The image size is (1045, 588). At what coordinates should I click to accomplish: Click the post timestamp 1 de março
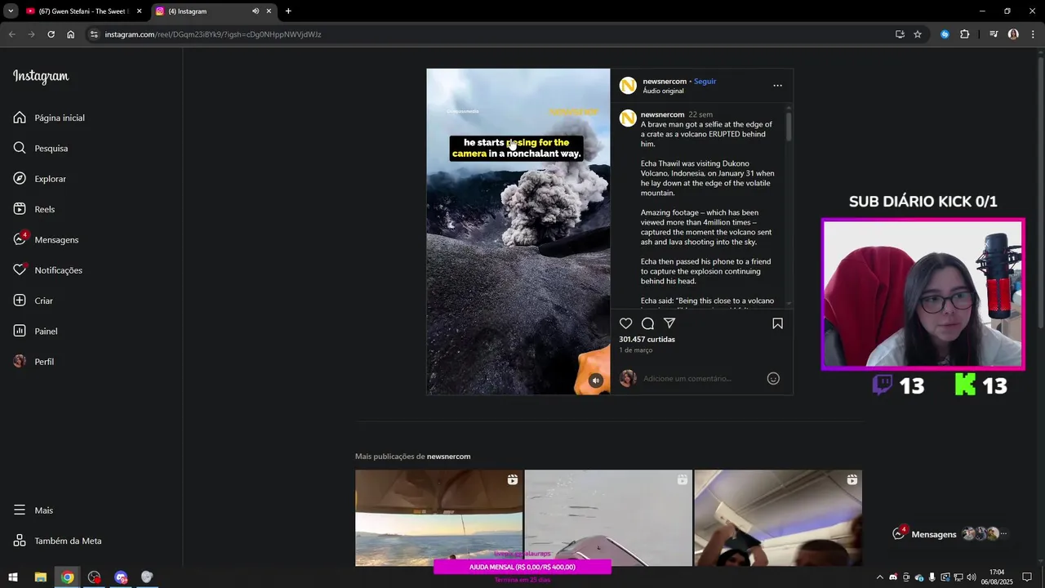pyautogui.click(x=636, y=350)
